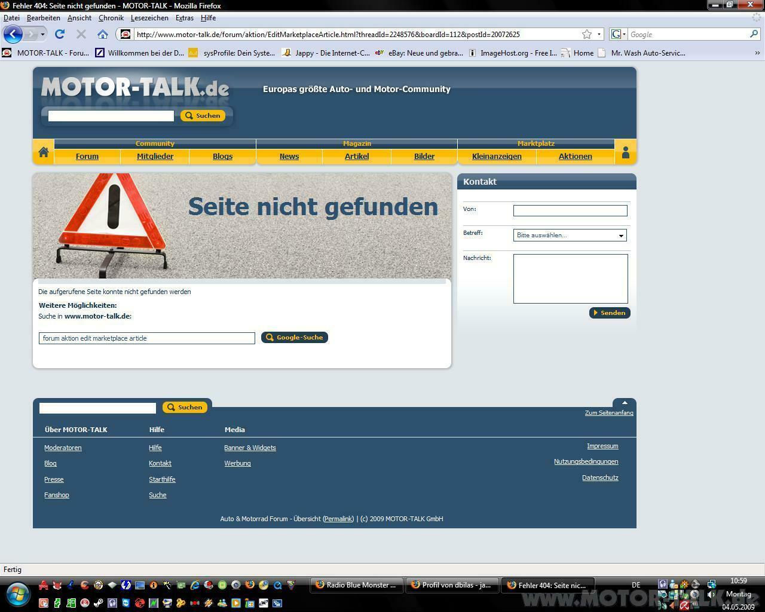The height and width of the screenshot is (612, 765).
Task: Click the Senden button in Kontakt
Action: click(610, 313)
